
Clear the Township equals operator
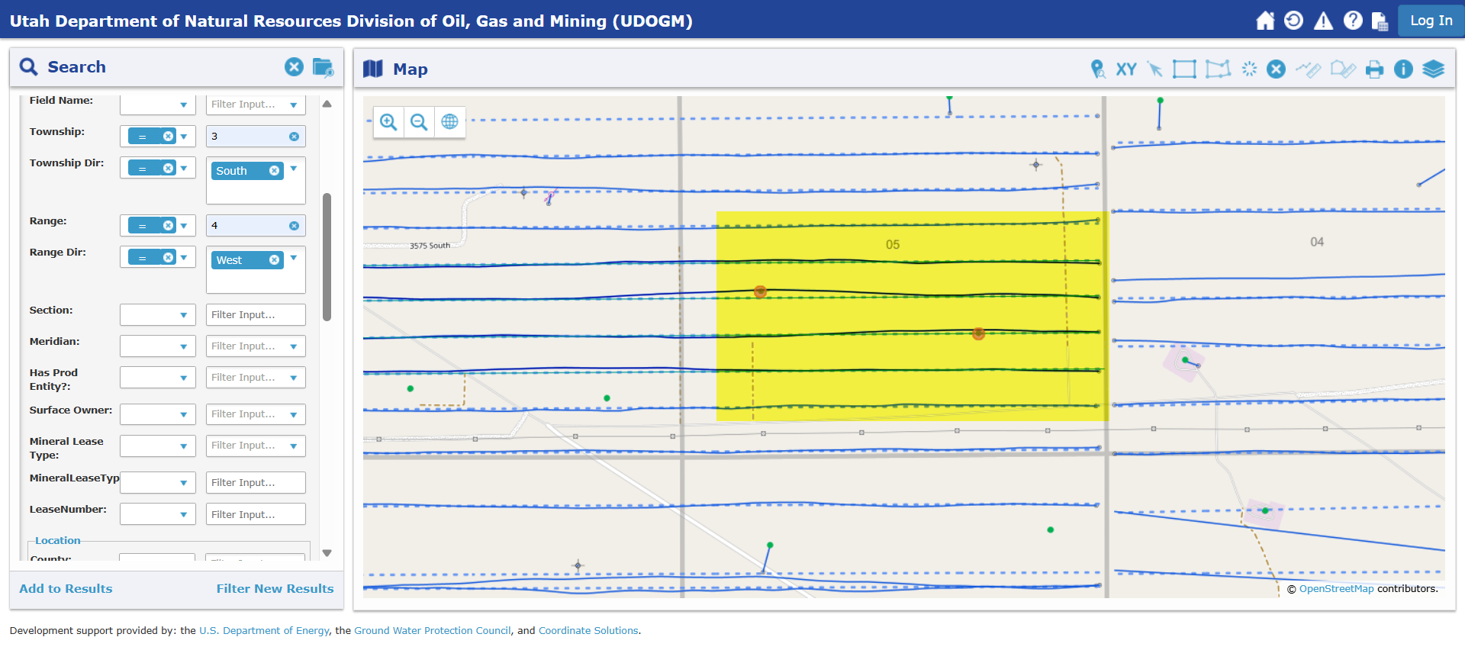[169, 137]
